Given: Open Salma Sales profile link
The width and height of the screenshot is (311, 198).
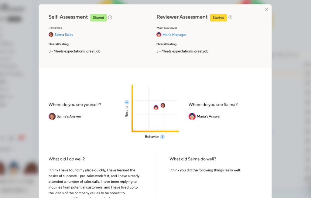Looking at the screenshot, I should (x=64, y=35).
